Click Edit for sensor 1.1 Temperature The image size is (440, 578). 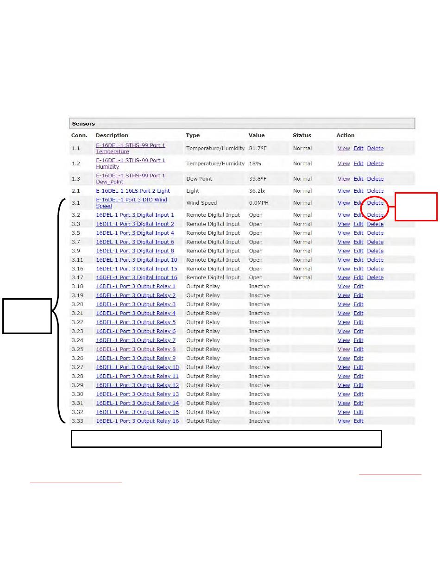click(358, 148)
